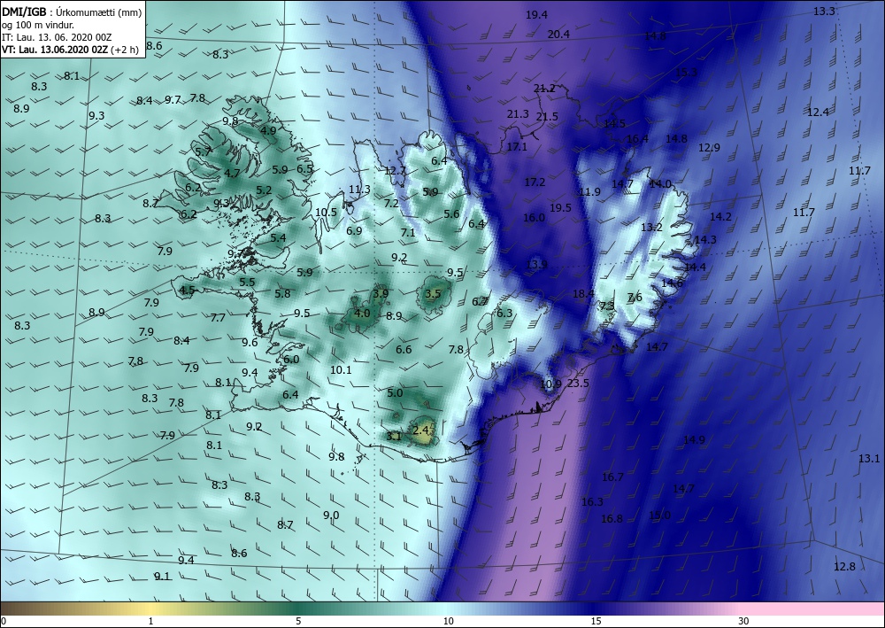Click the map value 13.2 in the Eastfjords
Screen dimensions: 885x628
(651, 228)
